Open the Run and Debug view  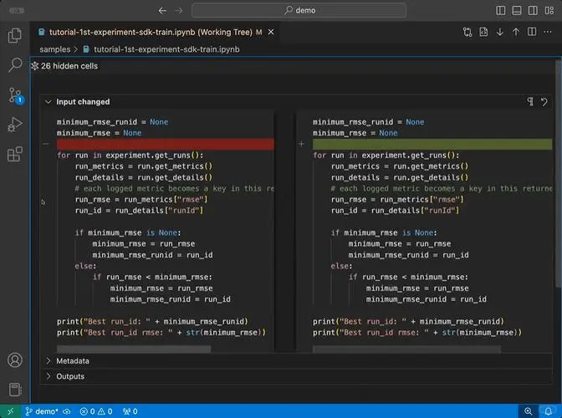15,125
